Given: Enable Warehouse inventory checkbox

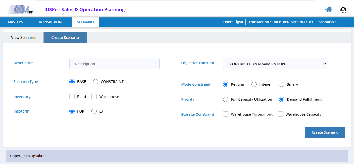Looking at the screenshot, I should (94, 96).
